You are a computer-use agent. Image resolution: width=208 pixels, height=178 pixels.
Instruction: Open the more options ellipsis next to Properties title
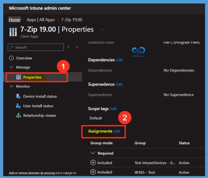tap(103, 29)
